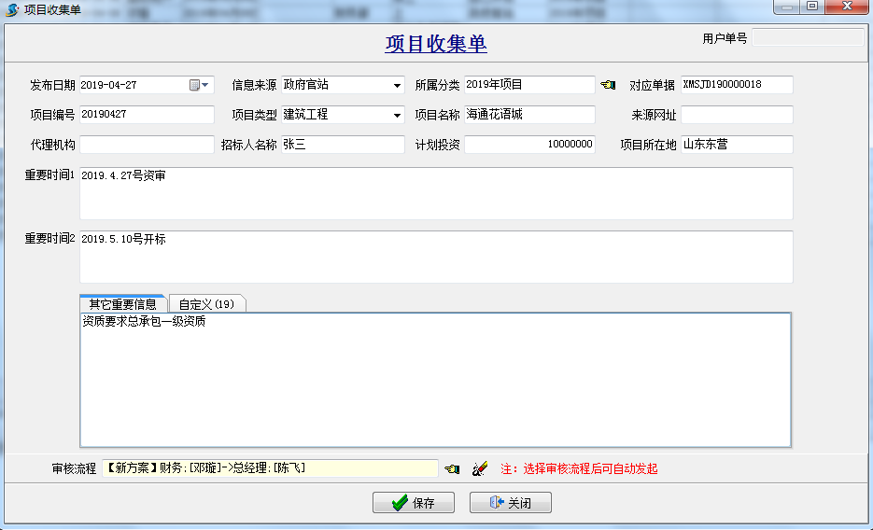Click the 项目所在地 field

click(x=736, y=145)
